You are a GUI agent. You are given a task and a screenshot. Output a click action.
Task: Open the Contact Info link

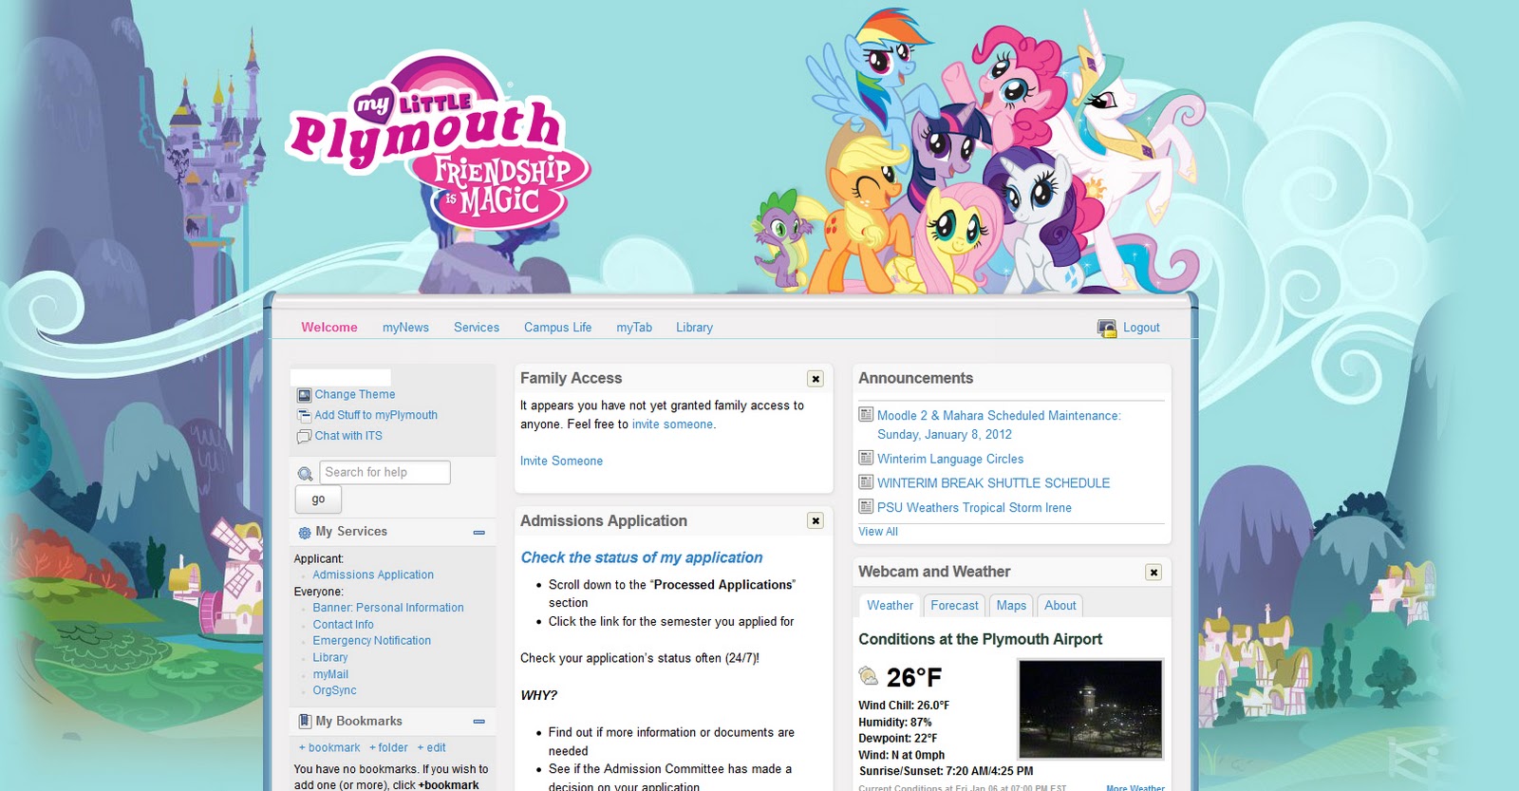[343, 625]
